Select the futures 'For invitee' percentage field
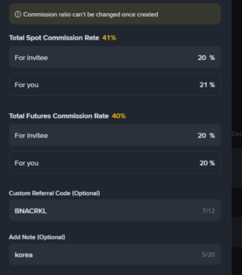The image size is (242, 275). pyautogui.click(x=115, y=135)
